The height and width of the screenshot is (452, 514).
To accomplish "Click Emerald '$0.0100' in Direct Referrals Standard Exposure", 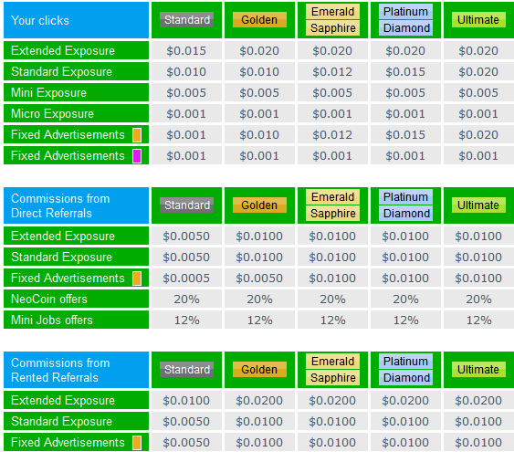I will point(332,258).
